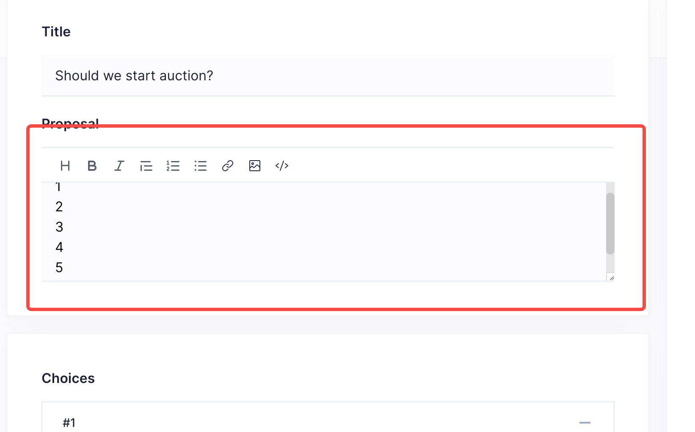Insert a numbered list in the proposal
The height and width of the screenshot is (432, 695).
[x=173, y=166]
